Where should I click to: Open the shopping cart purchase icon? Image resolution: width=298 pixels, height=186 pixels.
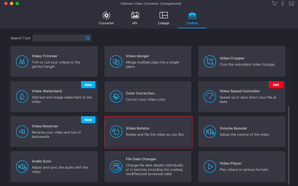274,3
